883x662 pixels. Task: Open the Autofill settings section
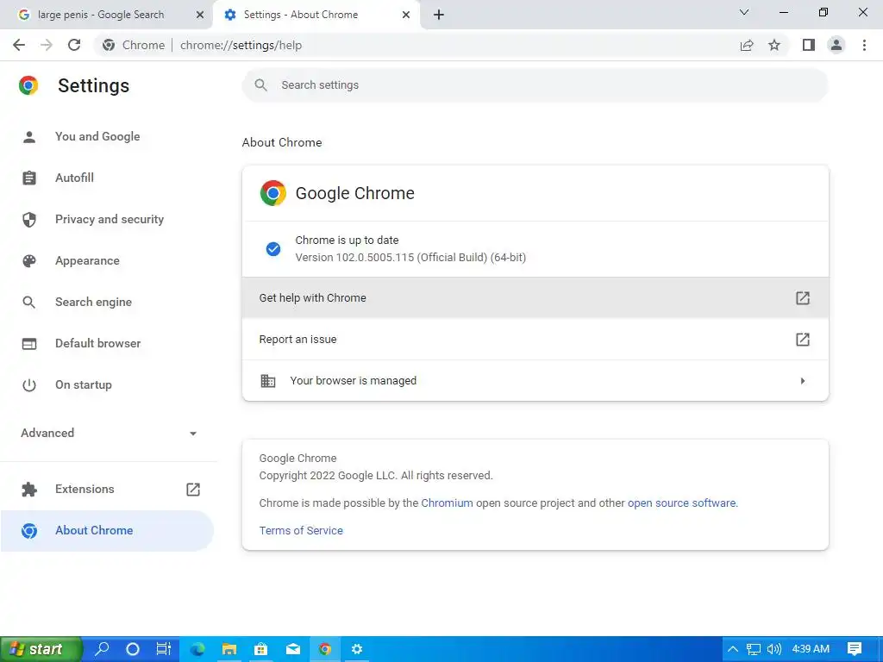pyautogui.click(x=74, y=178)
